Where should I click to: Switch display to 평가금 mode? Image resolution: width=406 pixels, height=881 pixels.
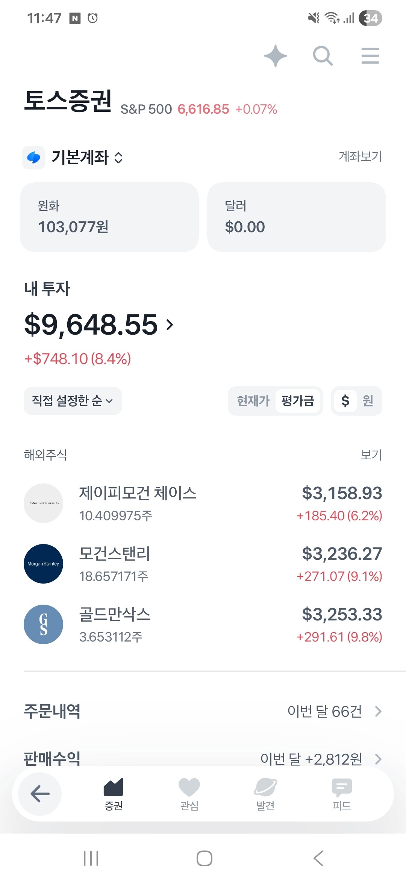click(x=297, y=401)
